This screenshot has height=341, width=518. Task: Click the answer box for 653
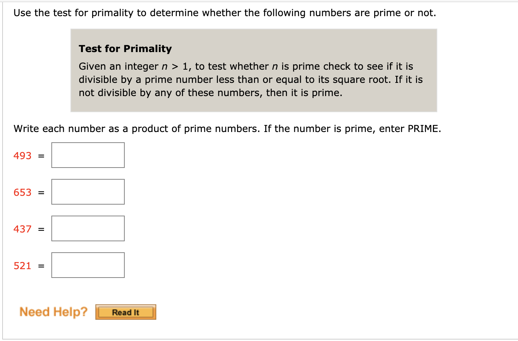click(88, 191)
